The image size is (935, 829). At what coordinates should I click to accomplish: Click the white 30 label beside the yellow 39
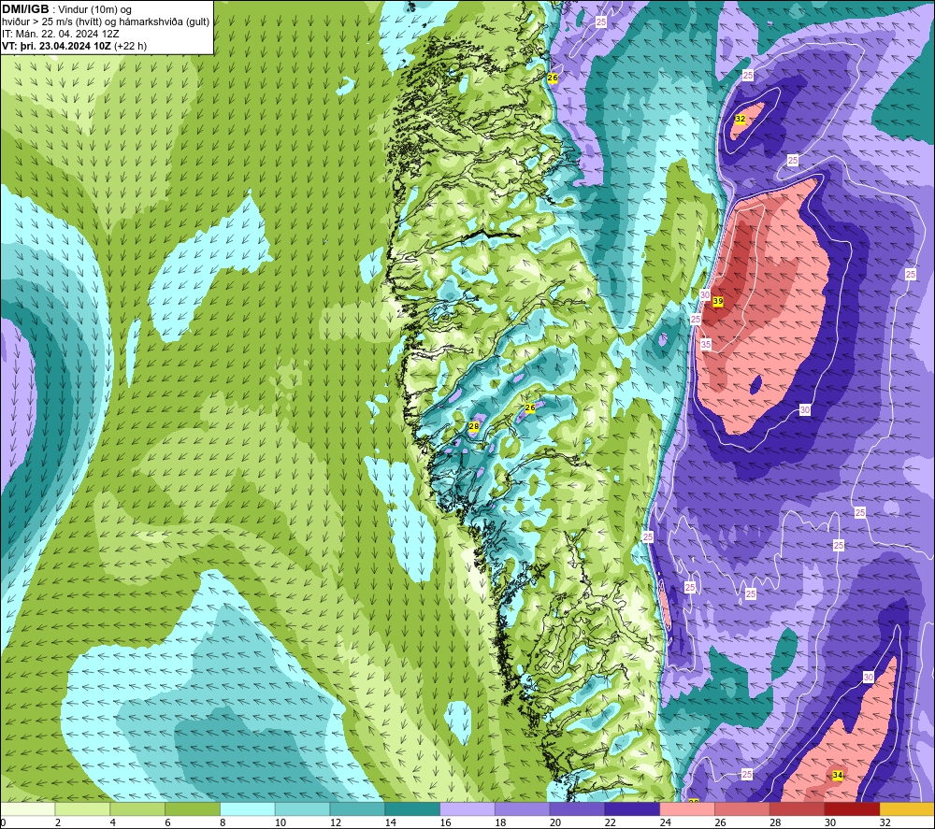pos(705,295)
